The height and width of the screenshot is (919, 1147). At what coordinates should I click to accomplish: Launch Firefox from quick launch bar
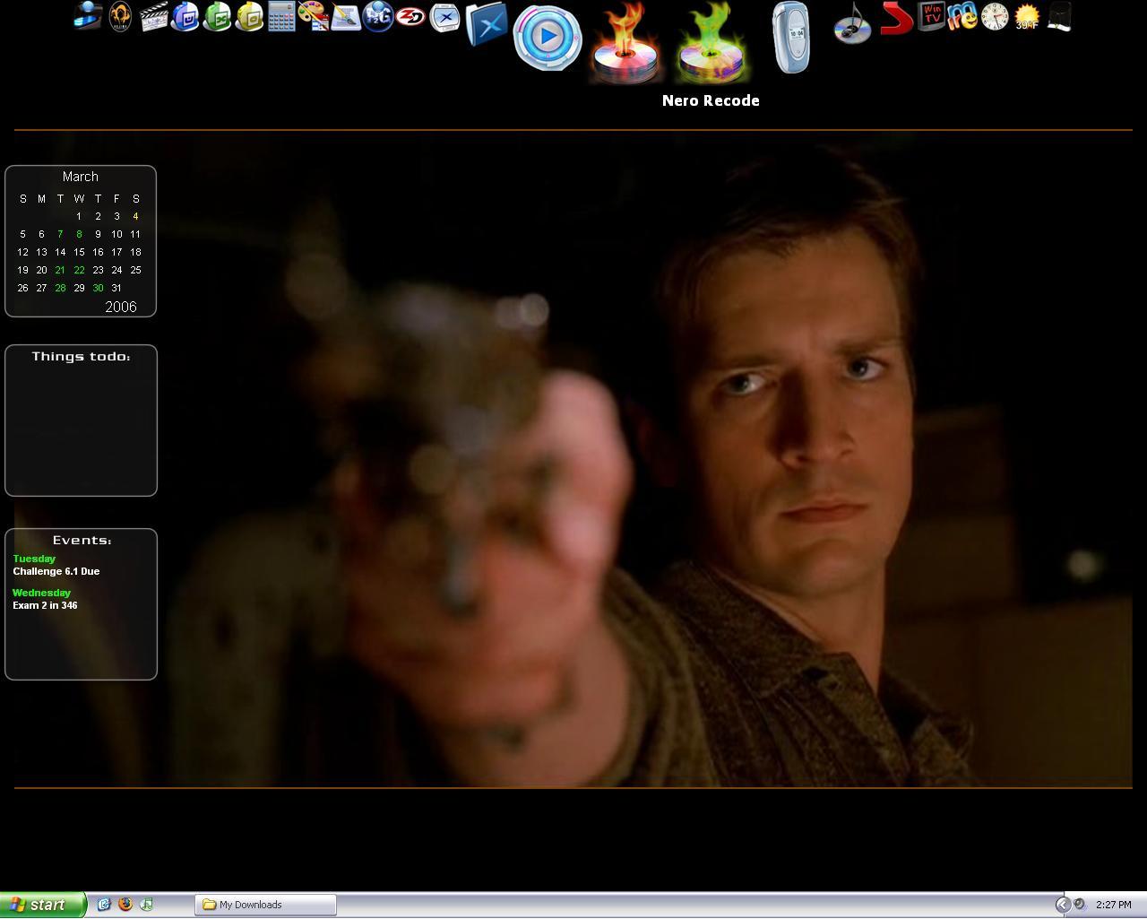(x=125, y=905)
